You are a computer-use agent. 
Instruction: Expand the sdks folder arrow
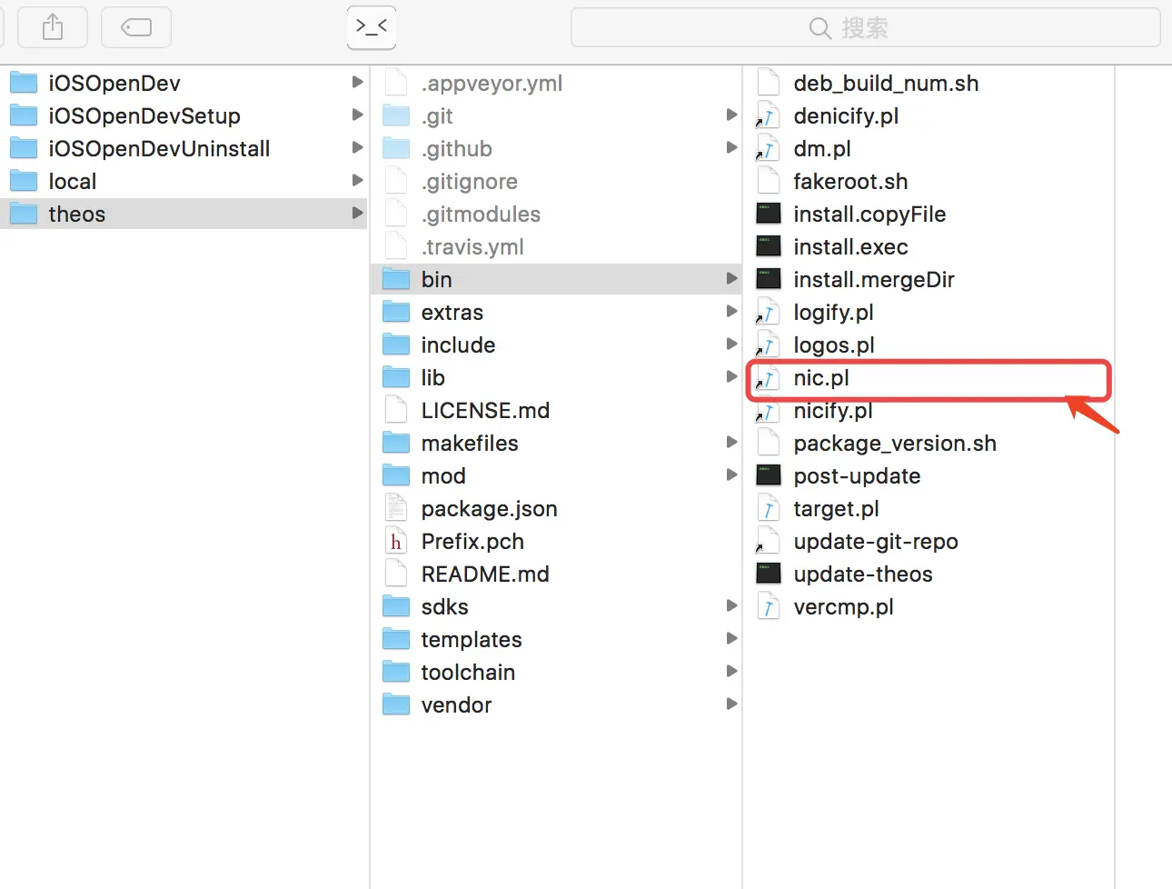pyautogui.click(x=731, y=605)
